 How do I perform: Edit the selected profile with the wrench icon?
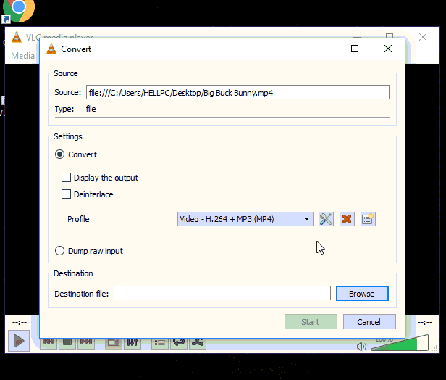[x=326, y=219]
